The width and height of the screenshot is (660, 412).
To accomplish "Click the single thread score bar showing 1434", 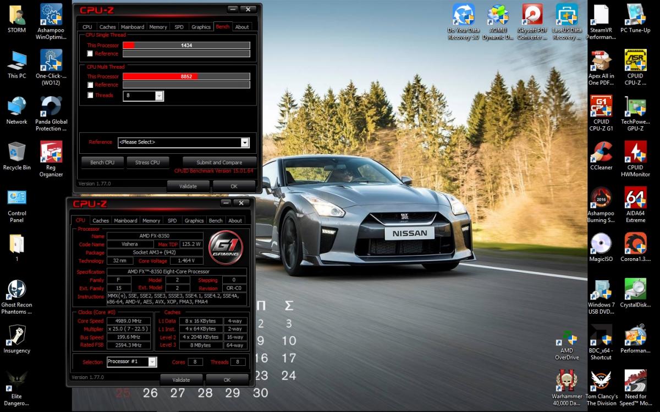I will click(186, 46).
